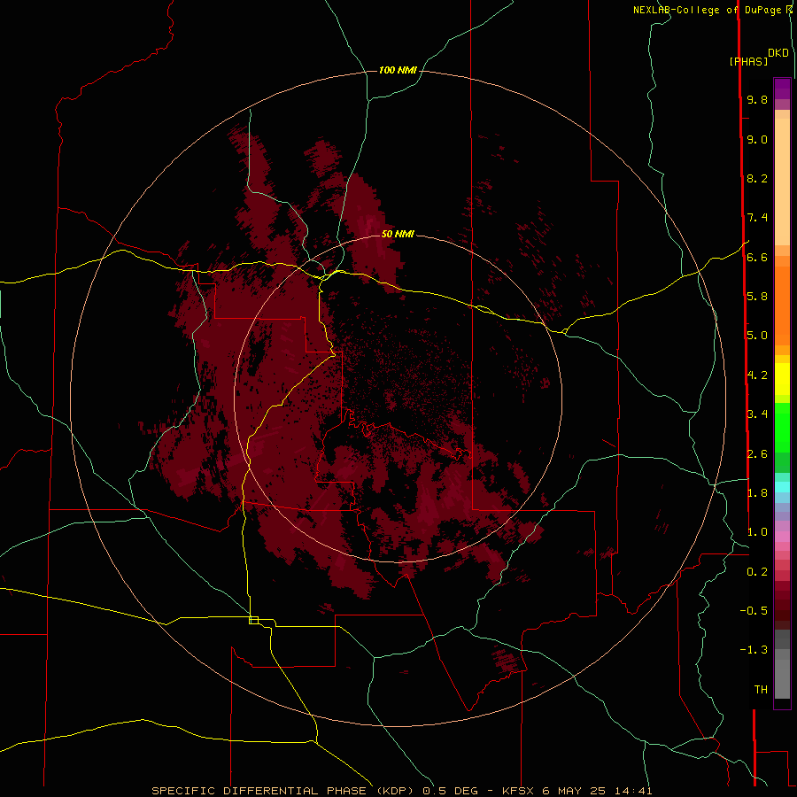
Task: Click the 50 NMI range ring label
Action: (398, 234)
